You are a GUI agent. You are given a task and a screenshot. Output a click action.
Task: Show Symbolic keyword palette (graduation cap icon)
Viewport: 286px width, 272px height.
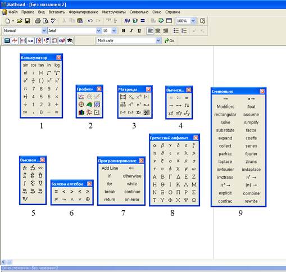(x=70, y=40)
